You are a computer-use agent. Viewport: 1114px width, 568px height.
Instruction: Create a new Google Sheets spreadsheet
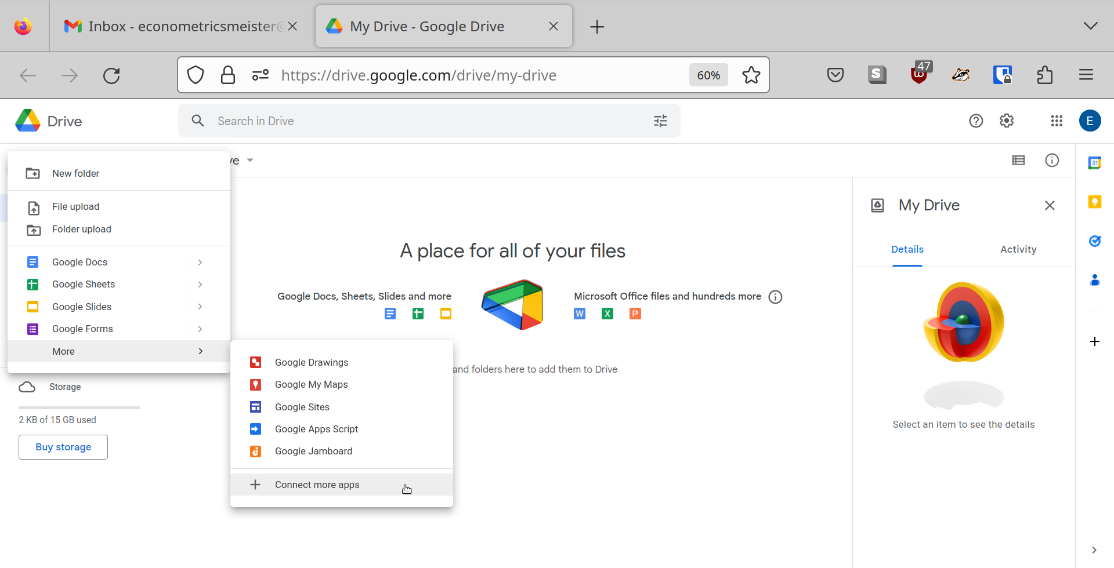tap(84, 284)
